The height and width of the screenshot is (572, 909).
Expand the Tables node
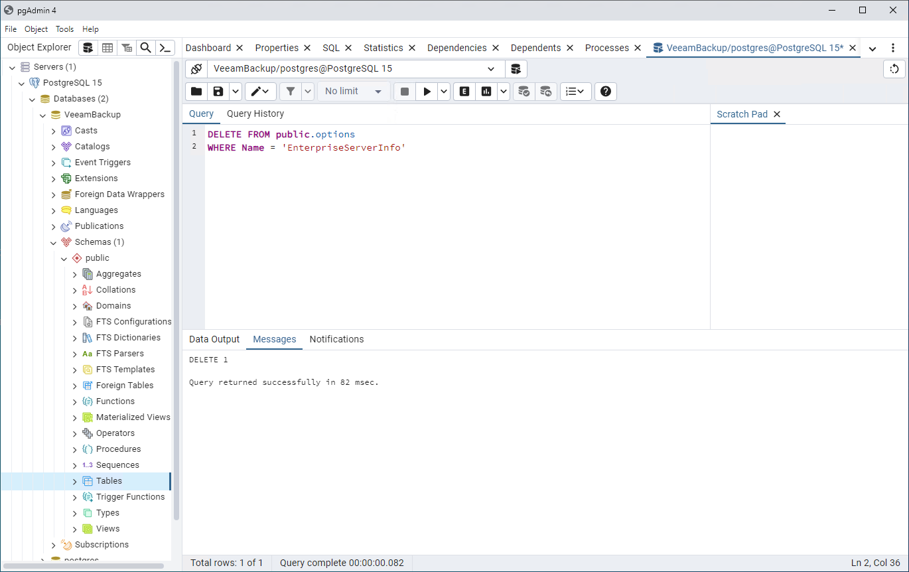[75, 481]
